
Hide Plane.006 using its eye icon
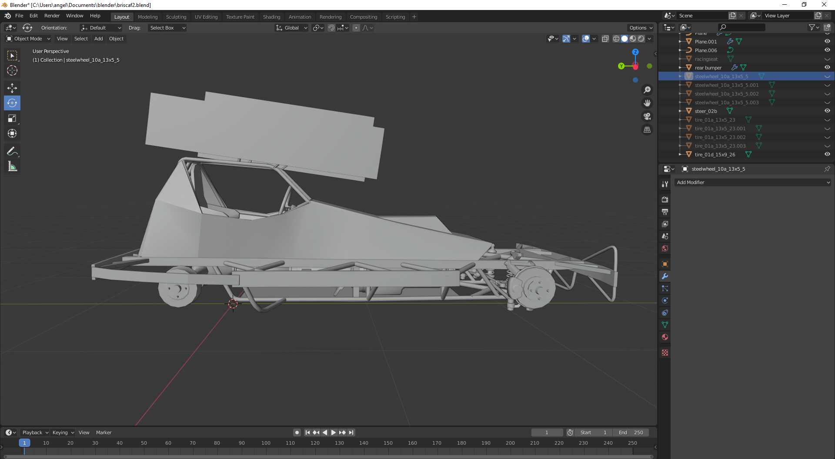[x=827, y=50]
